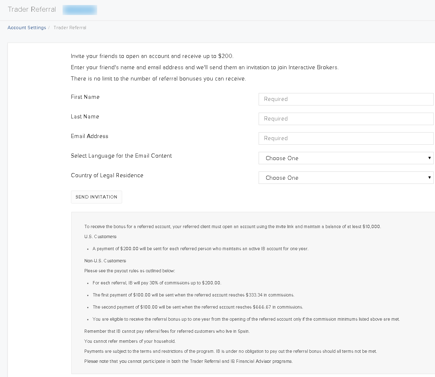435x377 pixels.
Task: Expand the Country of Legal Residence dropdown
Action: pos(346,178)
